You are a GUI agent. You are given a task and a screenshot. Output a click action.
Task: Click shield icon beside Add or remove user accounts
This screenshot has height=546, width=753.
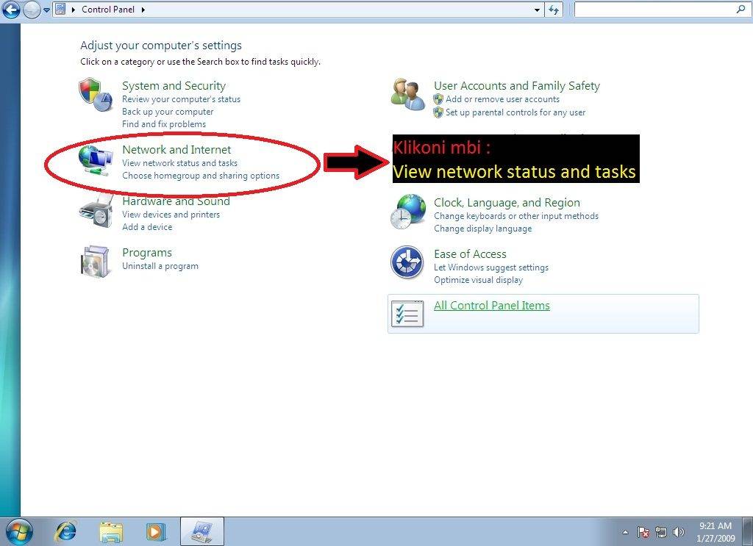pos(438,99)
